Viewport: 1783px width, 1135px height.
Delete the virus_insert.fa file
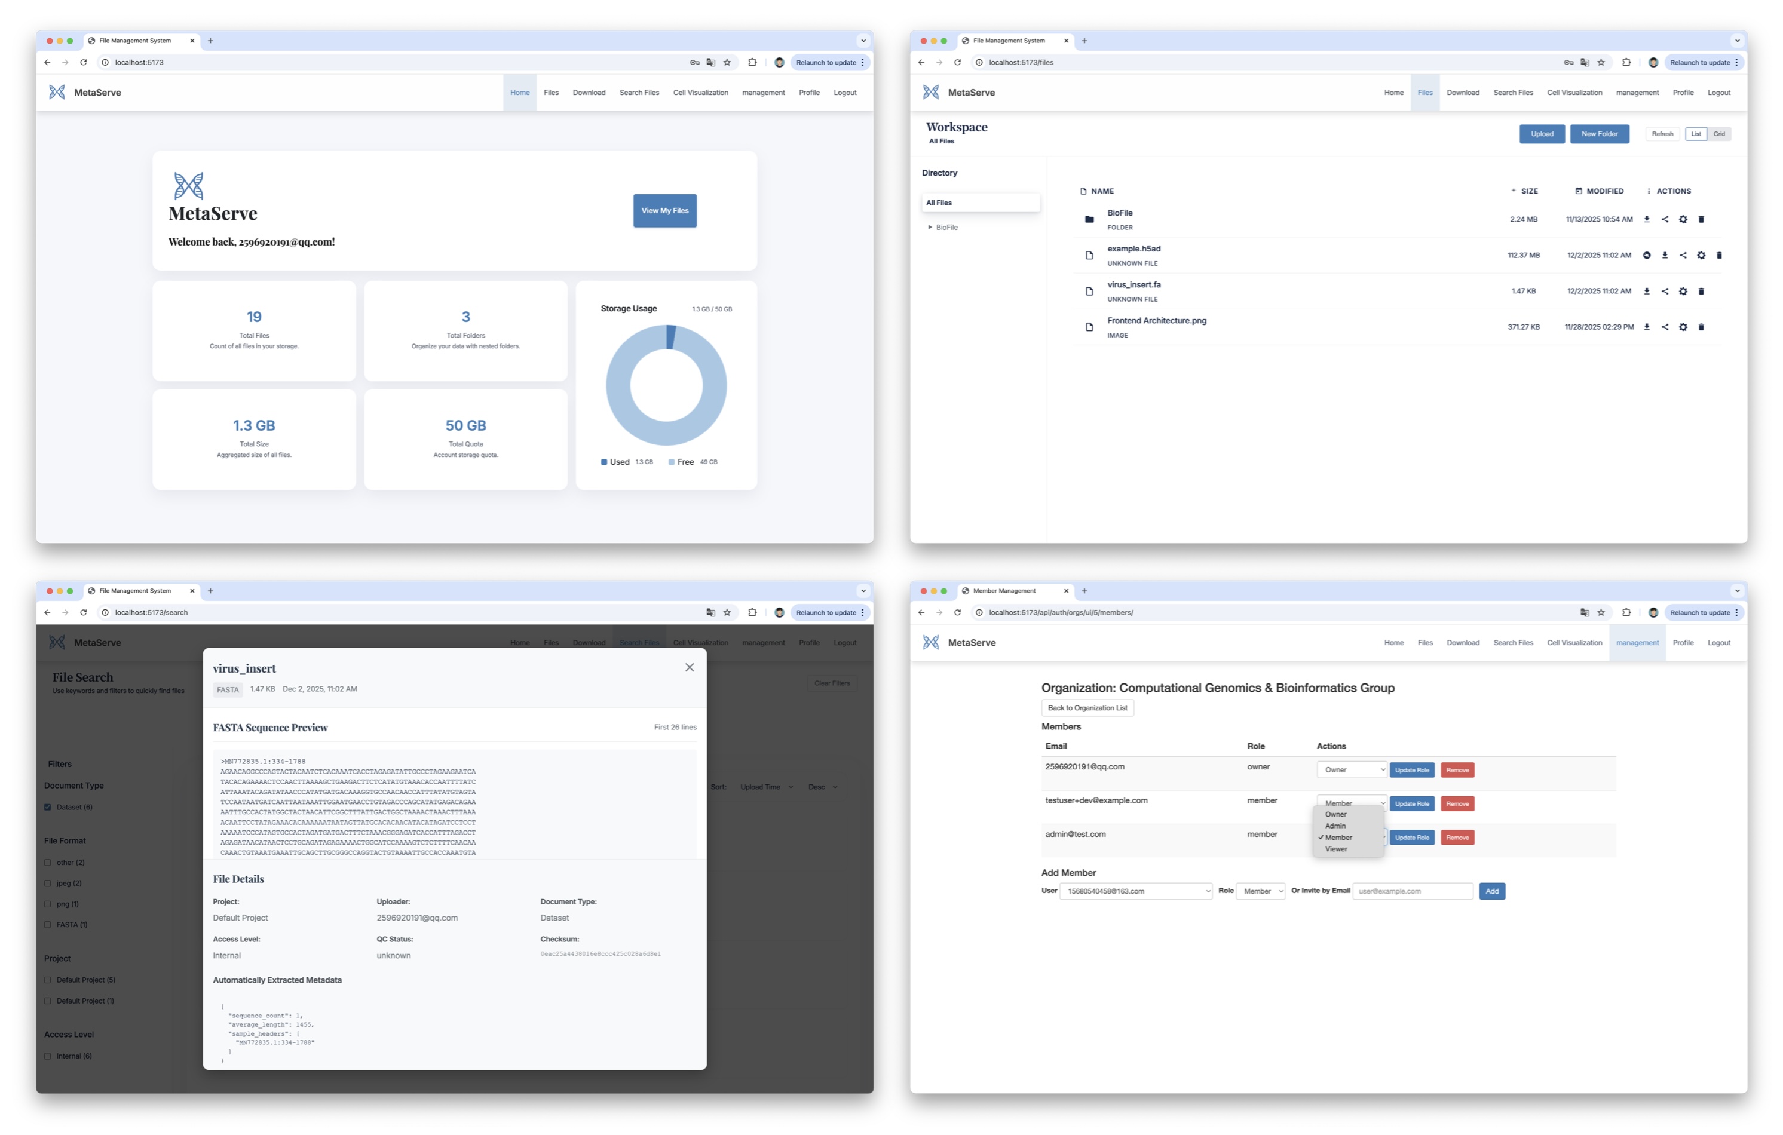pyautogui.click(x=1701, y=291)
